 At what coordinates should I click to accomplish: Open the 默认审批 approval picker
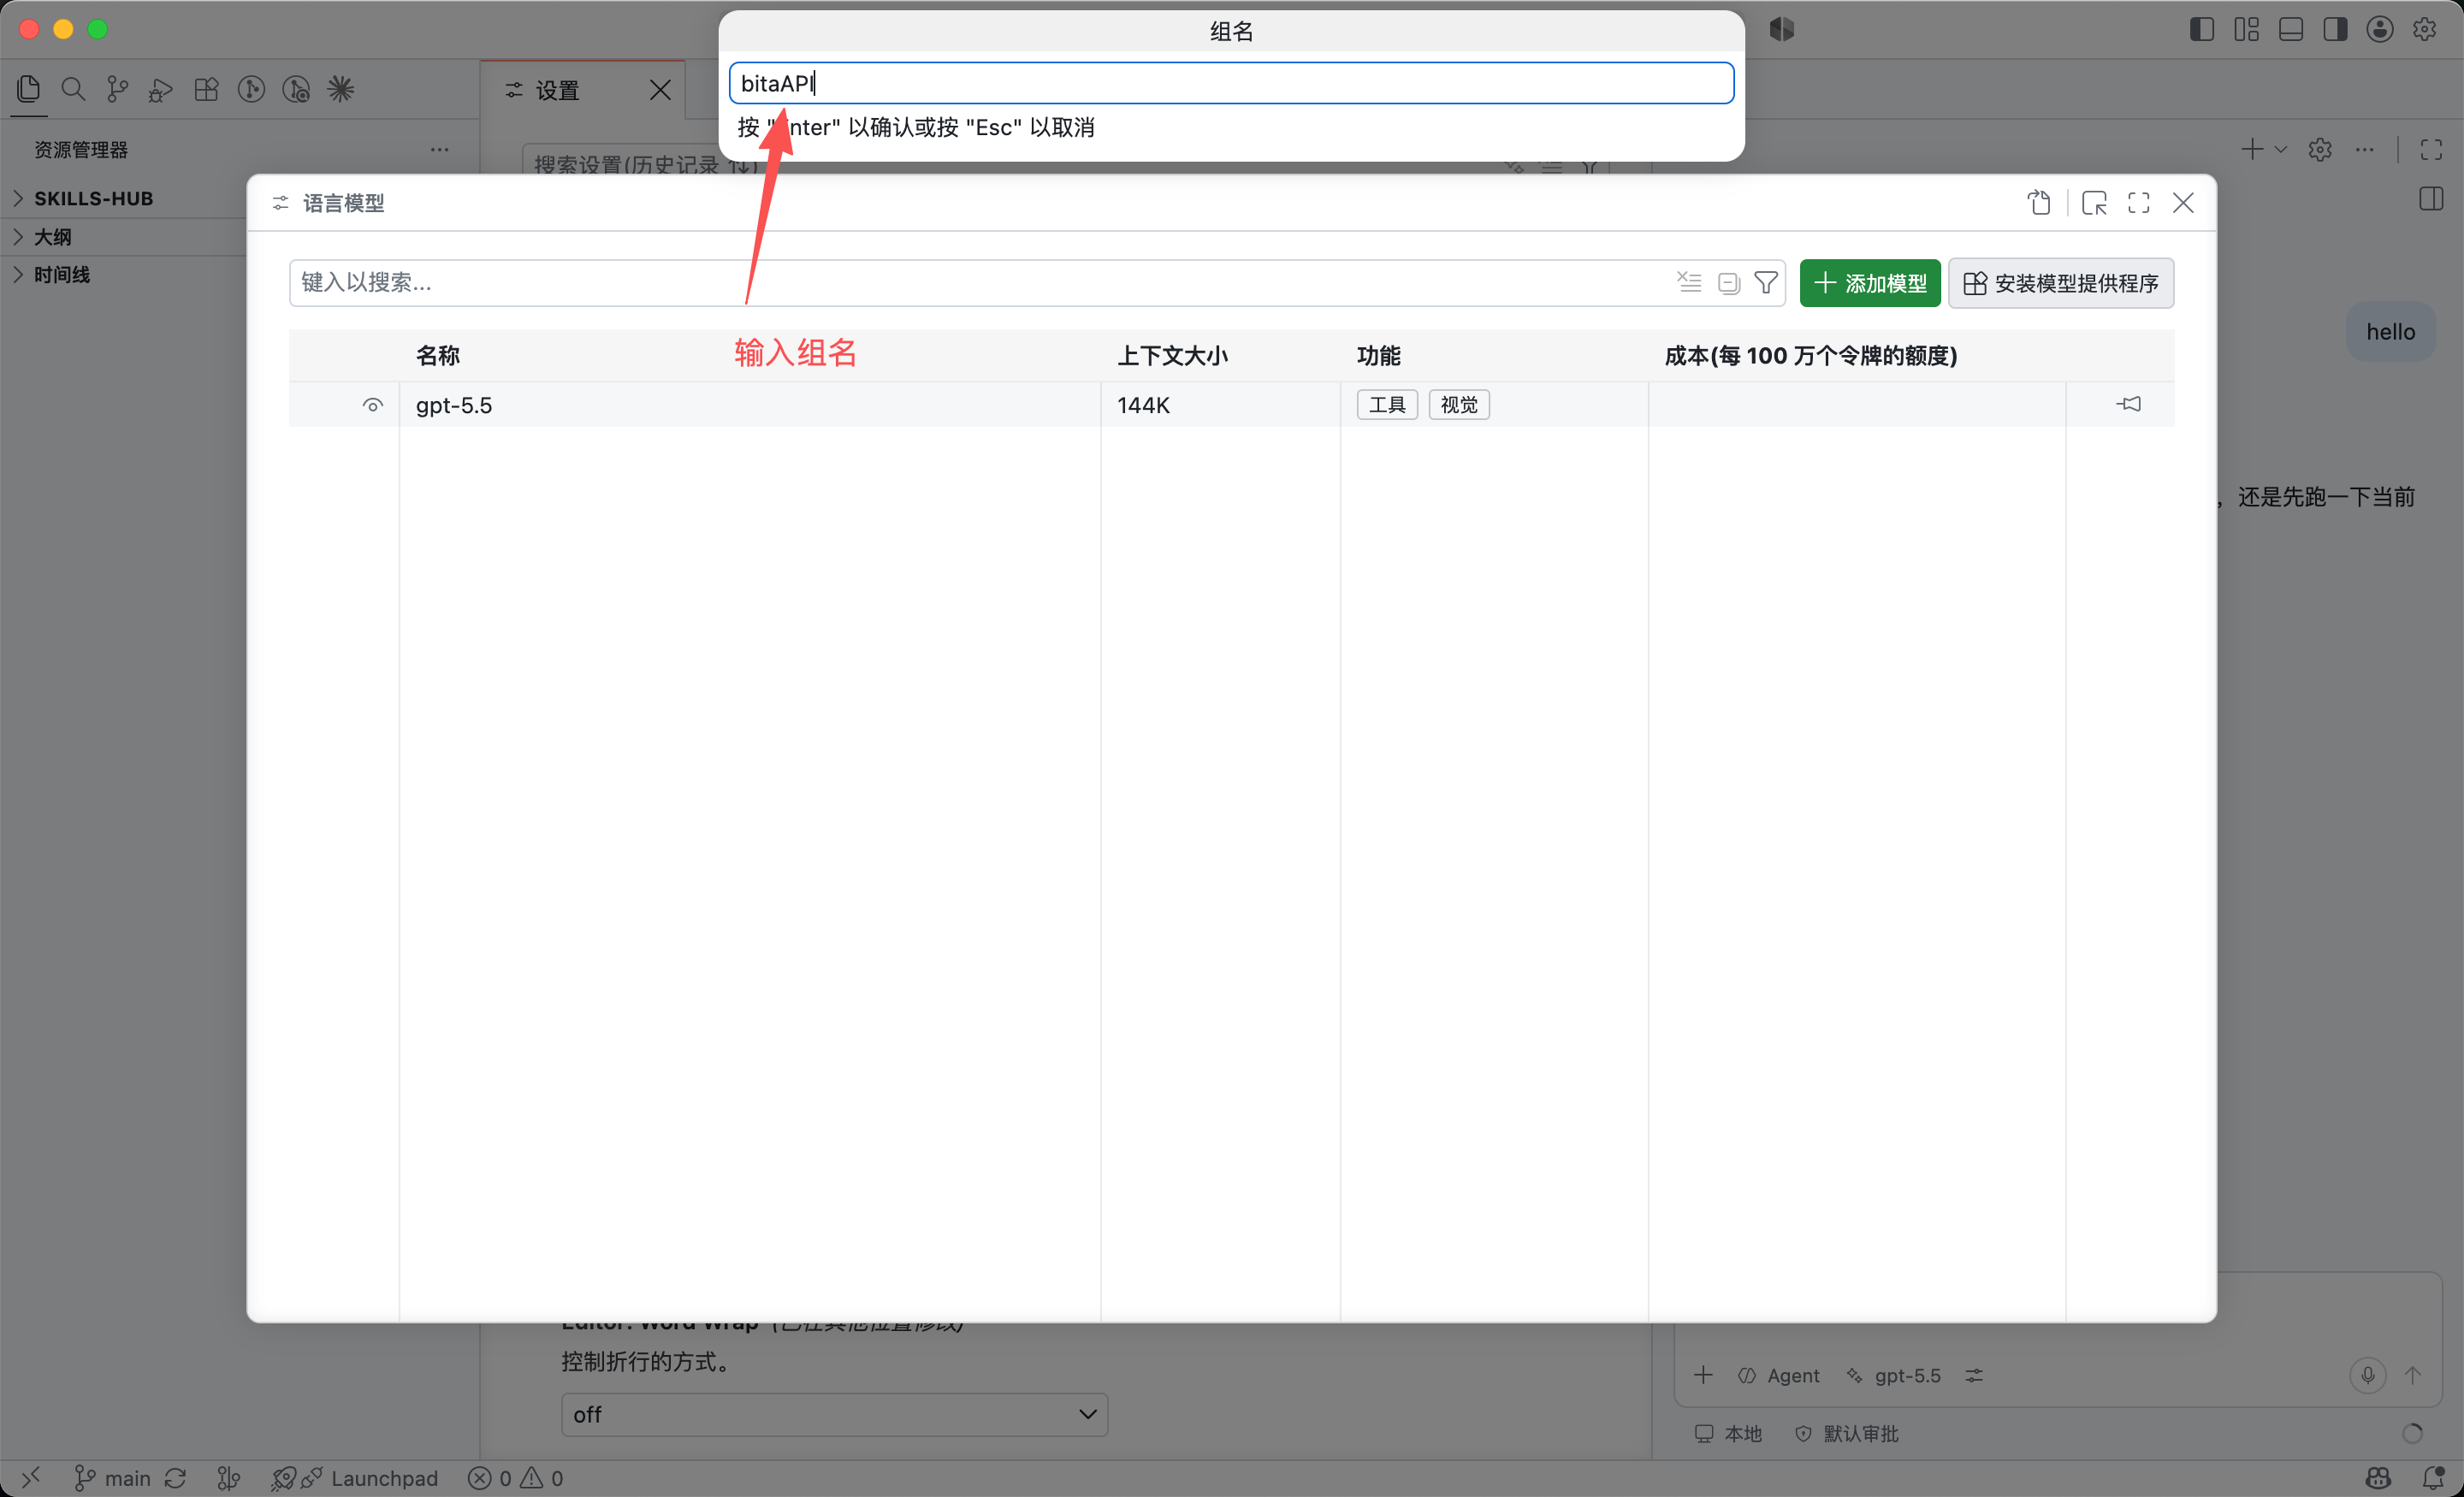(1846, 1433)
